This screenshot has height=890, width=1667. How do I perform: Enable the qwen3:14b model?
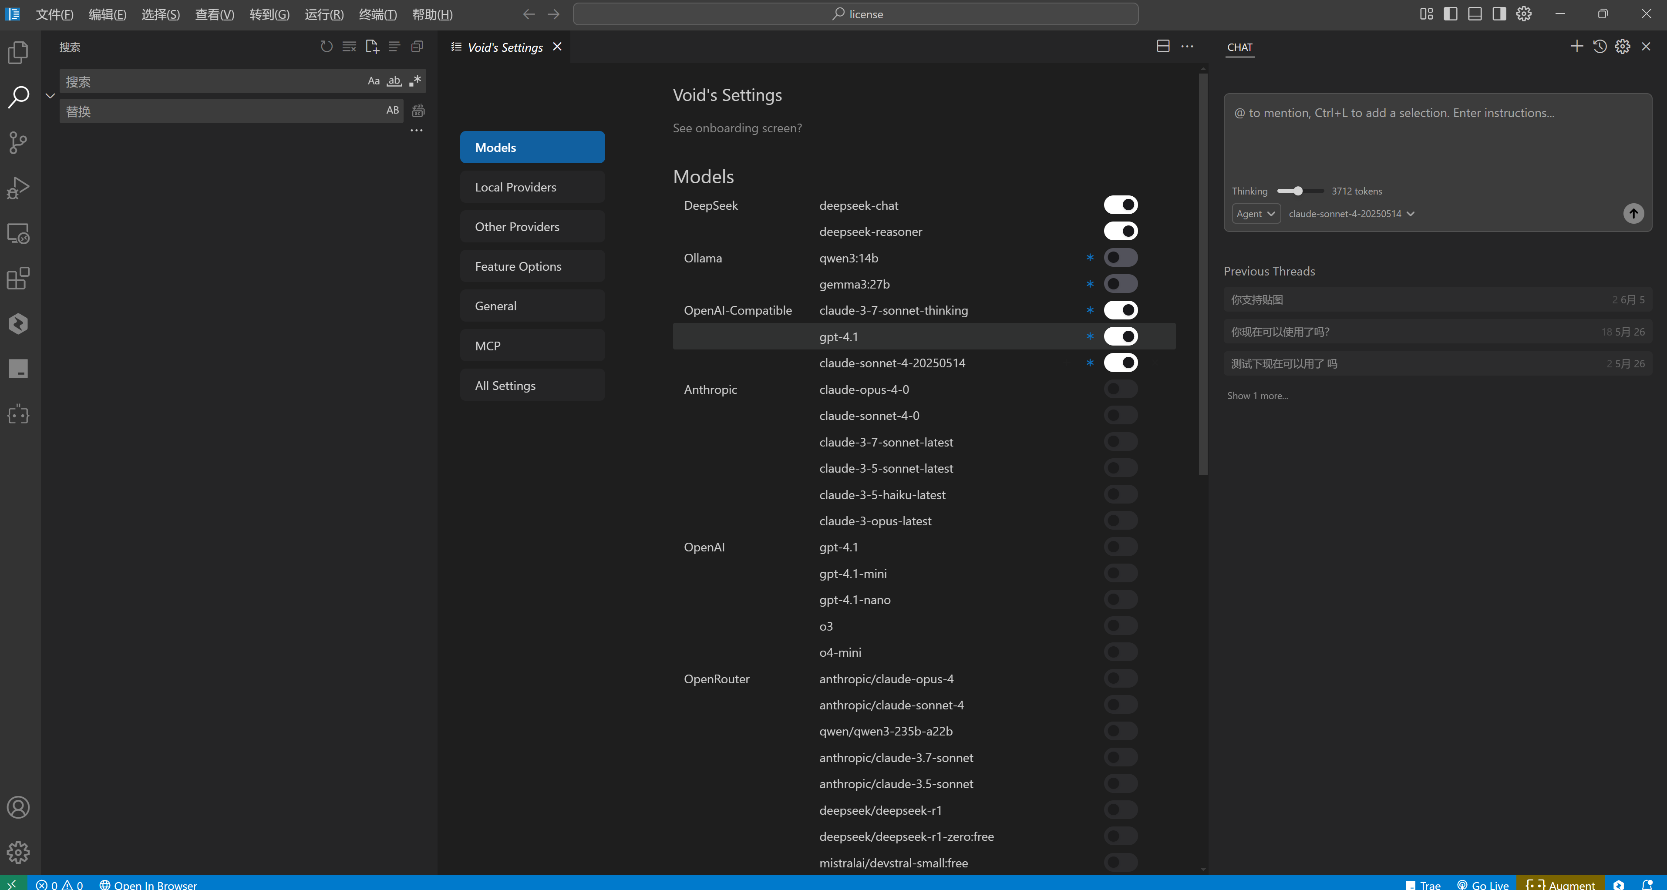tap(1120, 258)
